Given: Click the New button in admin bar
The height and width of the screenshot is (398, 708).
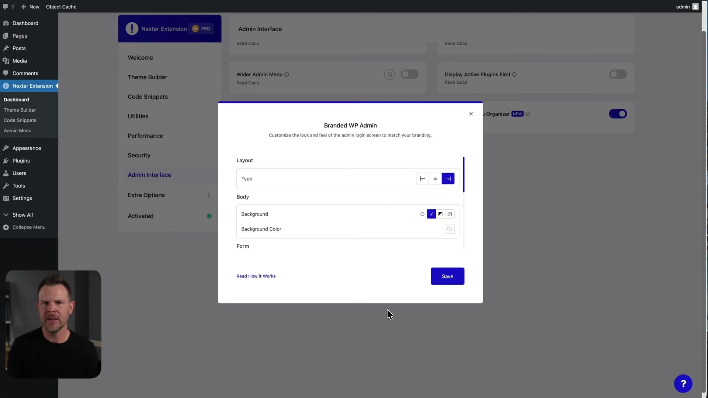Looking at the screenshot, I should (x=30, y=7).
